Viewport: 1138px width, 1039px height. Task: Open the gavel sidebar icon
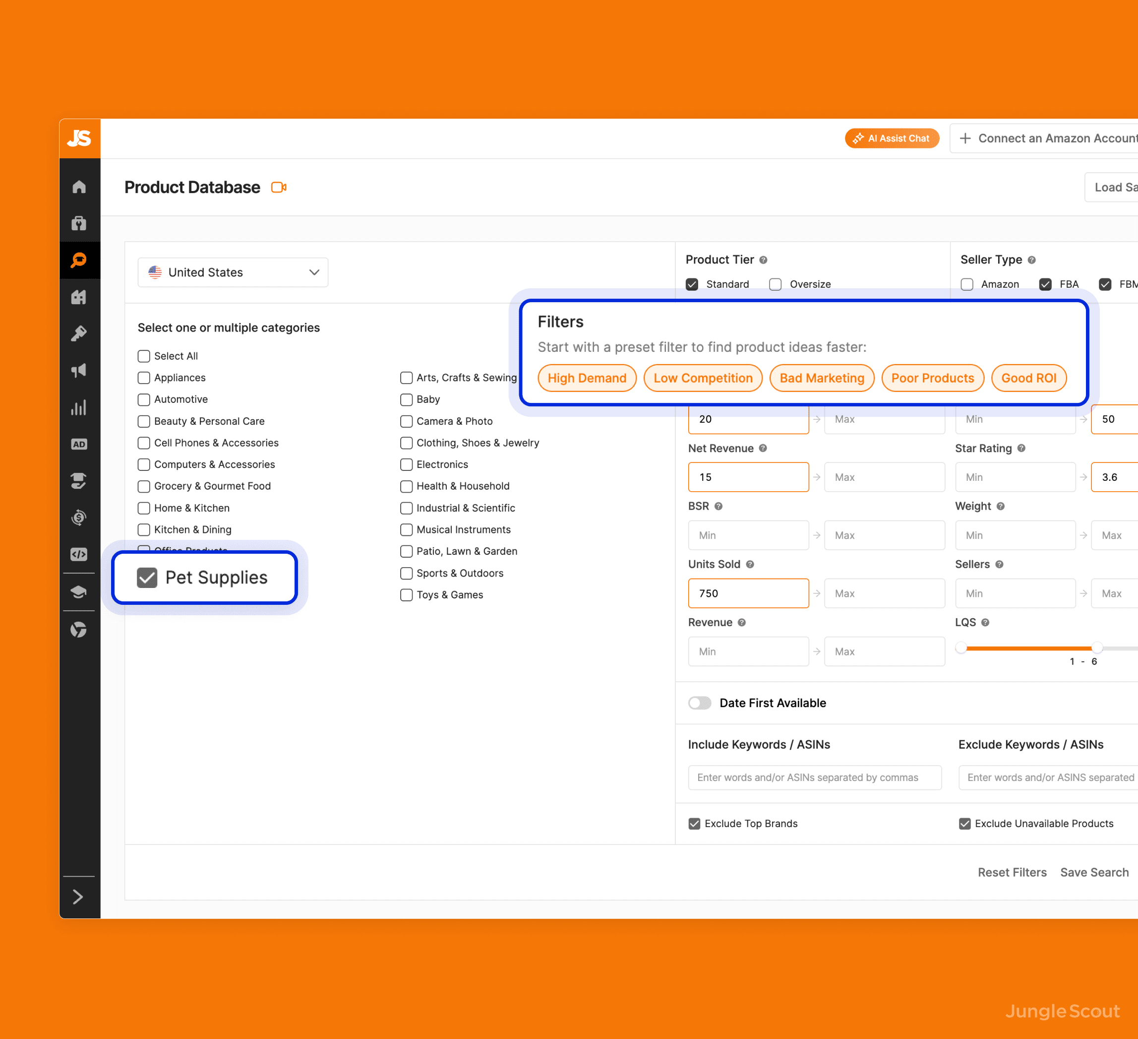coord(79,333)
